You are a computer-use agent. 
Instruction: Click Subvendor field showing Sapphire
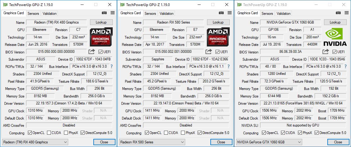(x=158, y=59)
